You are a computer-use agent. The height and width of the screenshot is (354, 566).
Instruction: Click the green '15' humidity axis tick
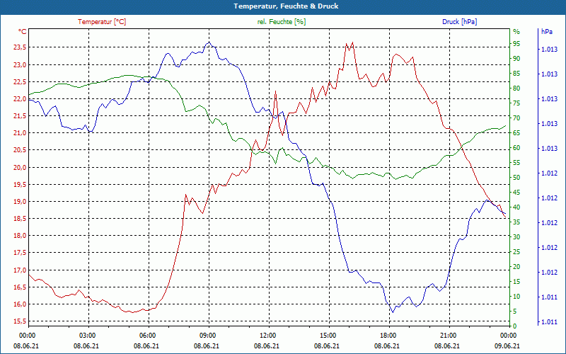pos(516,282)
